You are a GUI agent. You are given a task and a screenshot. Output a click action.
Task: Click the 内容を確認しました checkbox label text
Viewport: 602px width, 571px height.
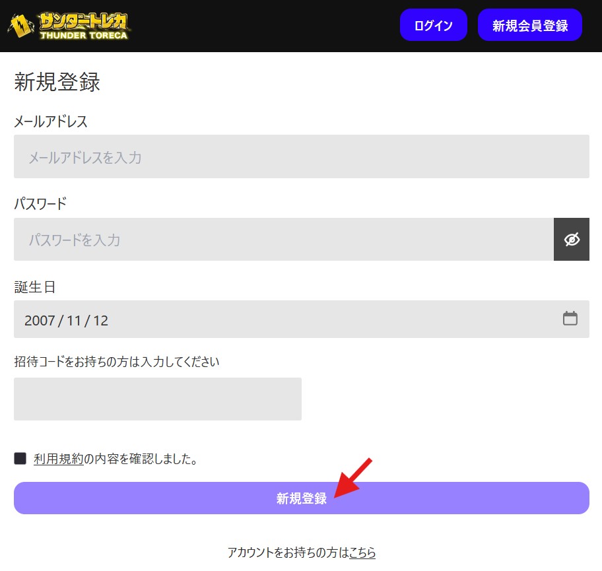(141, 459)
